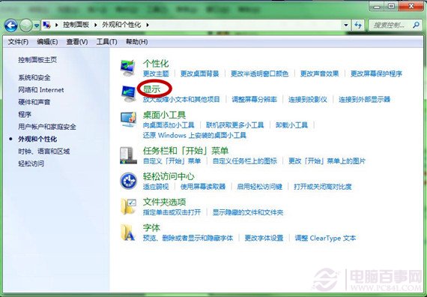Screen dimensions: 427x297
Task: Click the 放大或缩小文本和其他项目 link
Action: click(x=181, y=99)
